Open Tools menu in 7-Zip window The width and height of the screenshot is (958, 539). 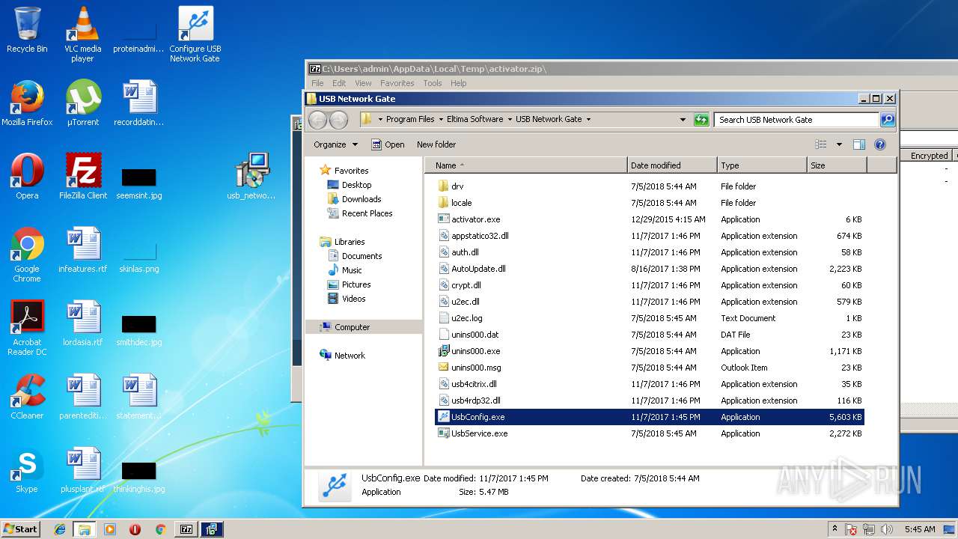pos(433,83)
